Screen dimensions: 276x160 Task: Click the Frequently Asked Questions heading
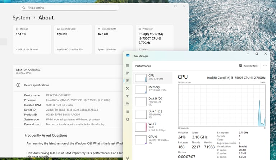(46, 135)
